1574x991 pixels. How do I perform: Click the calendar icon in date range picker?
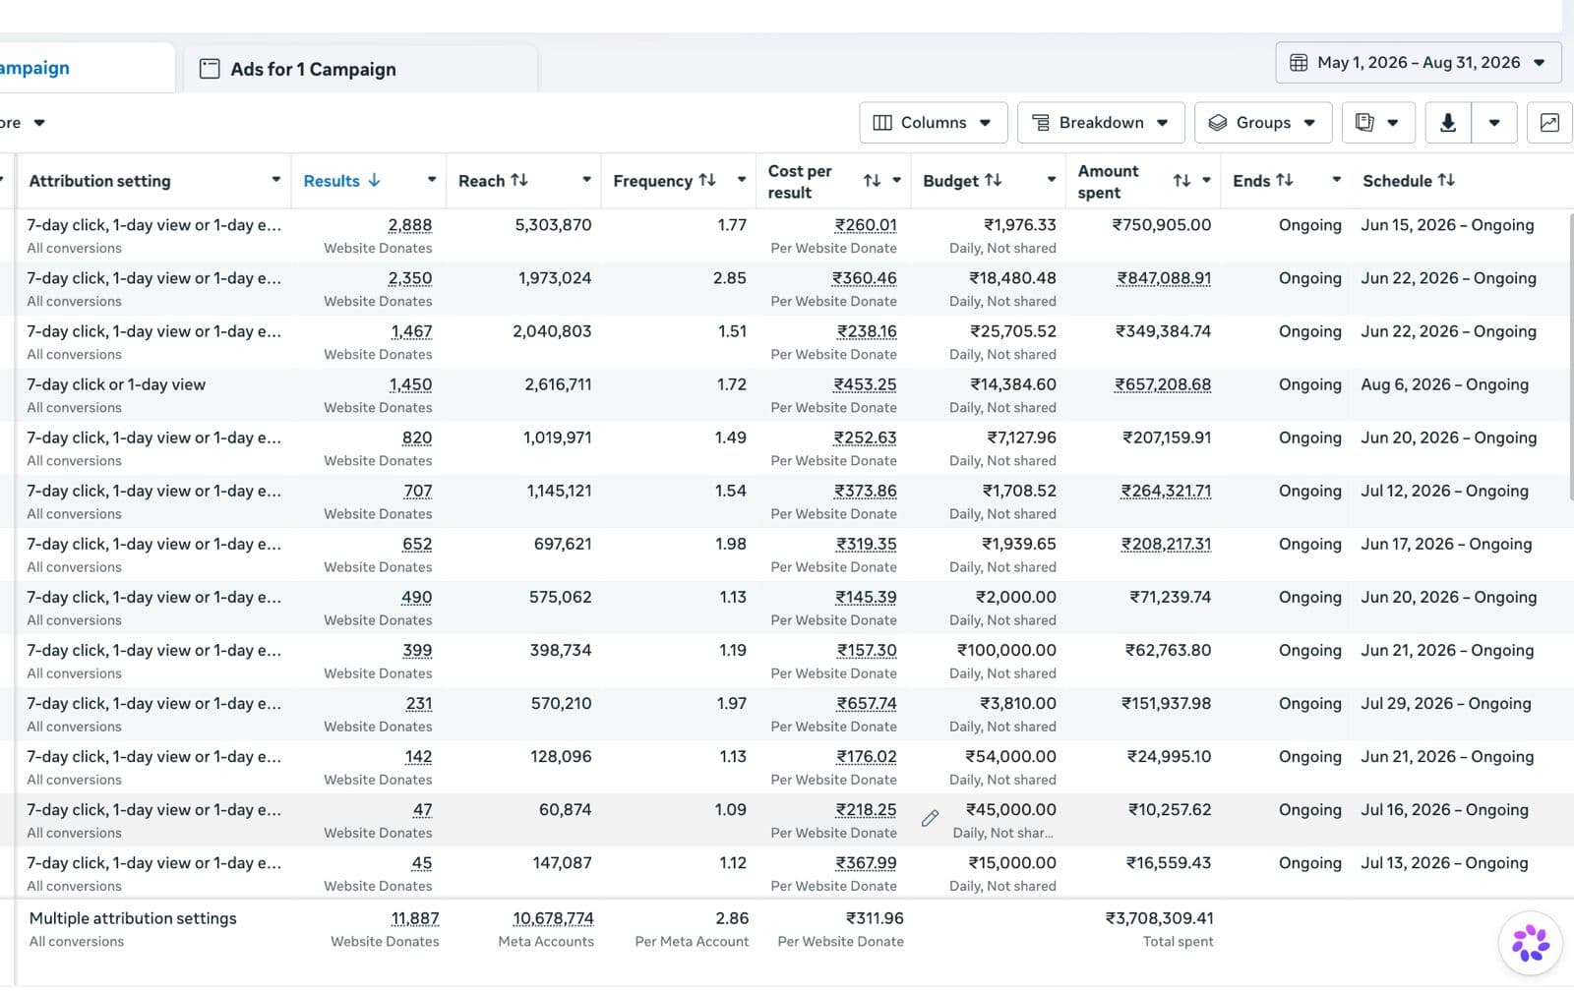coord(1299,63)
